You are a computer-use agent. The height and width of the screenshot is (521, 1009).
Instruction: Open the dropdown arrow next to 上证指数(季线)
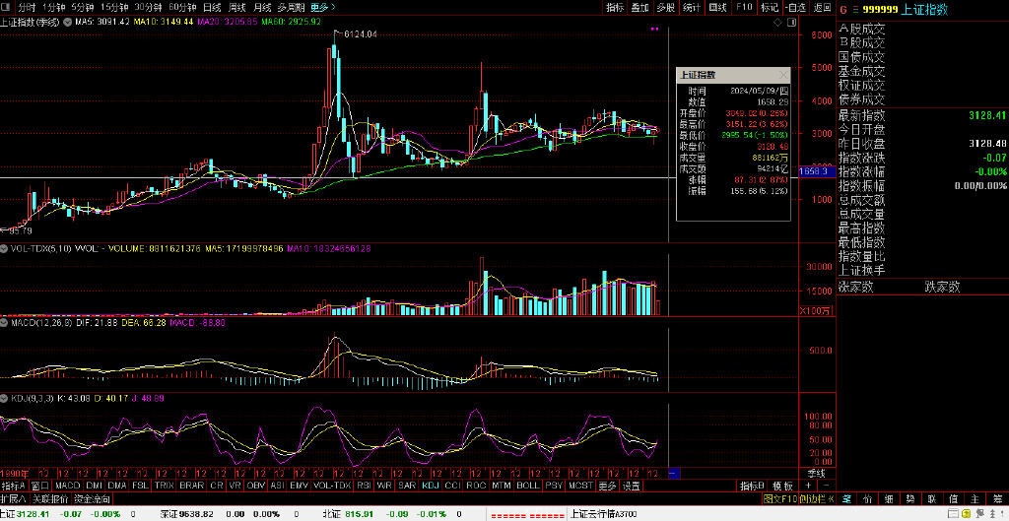coord(66,22)
